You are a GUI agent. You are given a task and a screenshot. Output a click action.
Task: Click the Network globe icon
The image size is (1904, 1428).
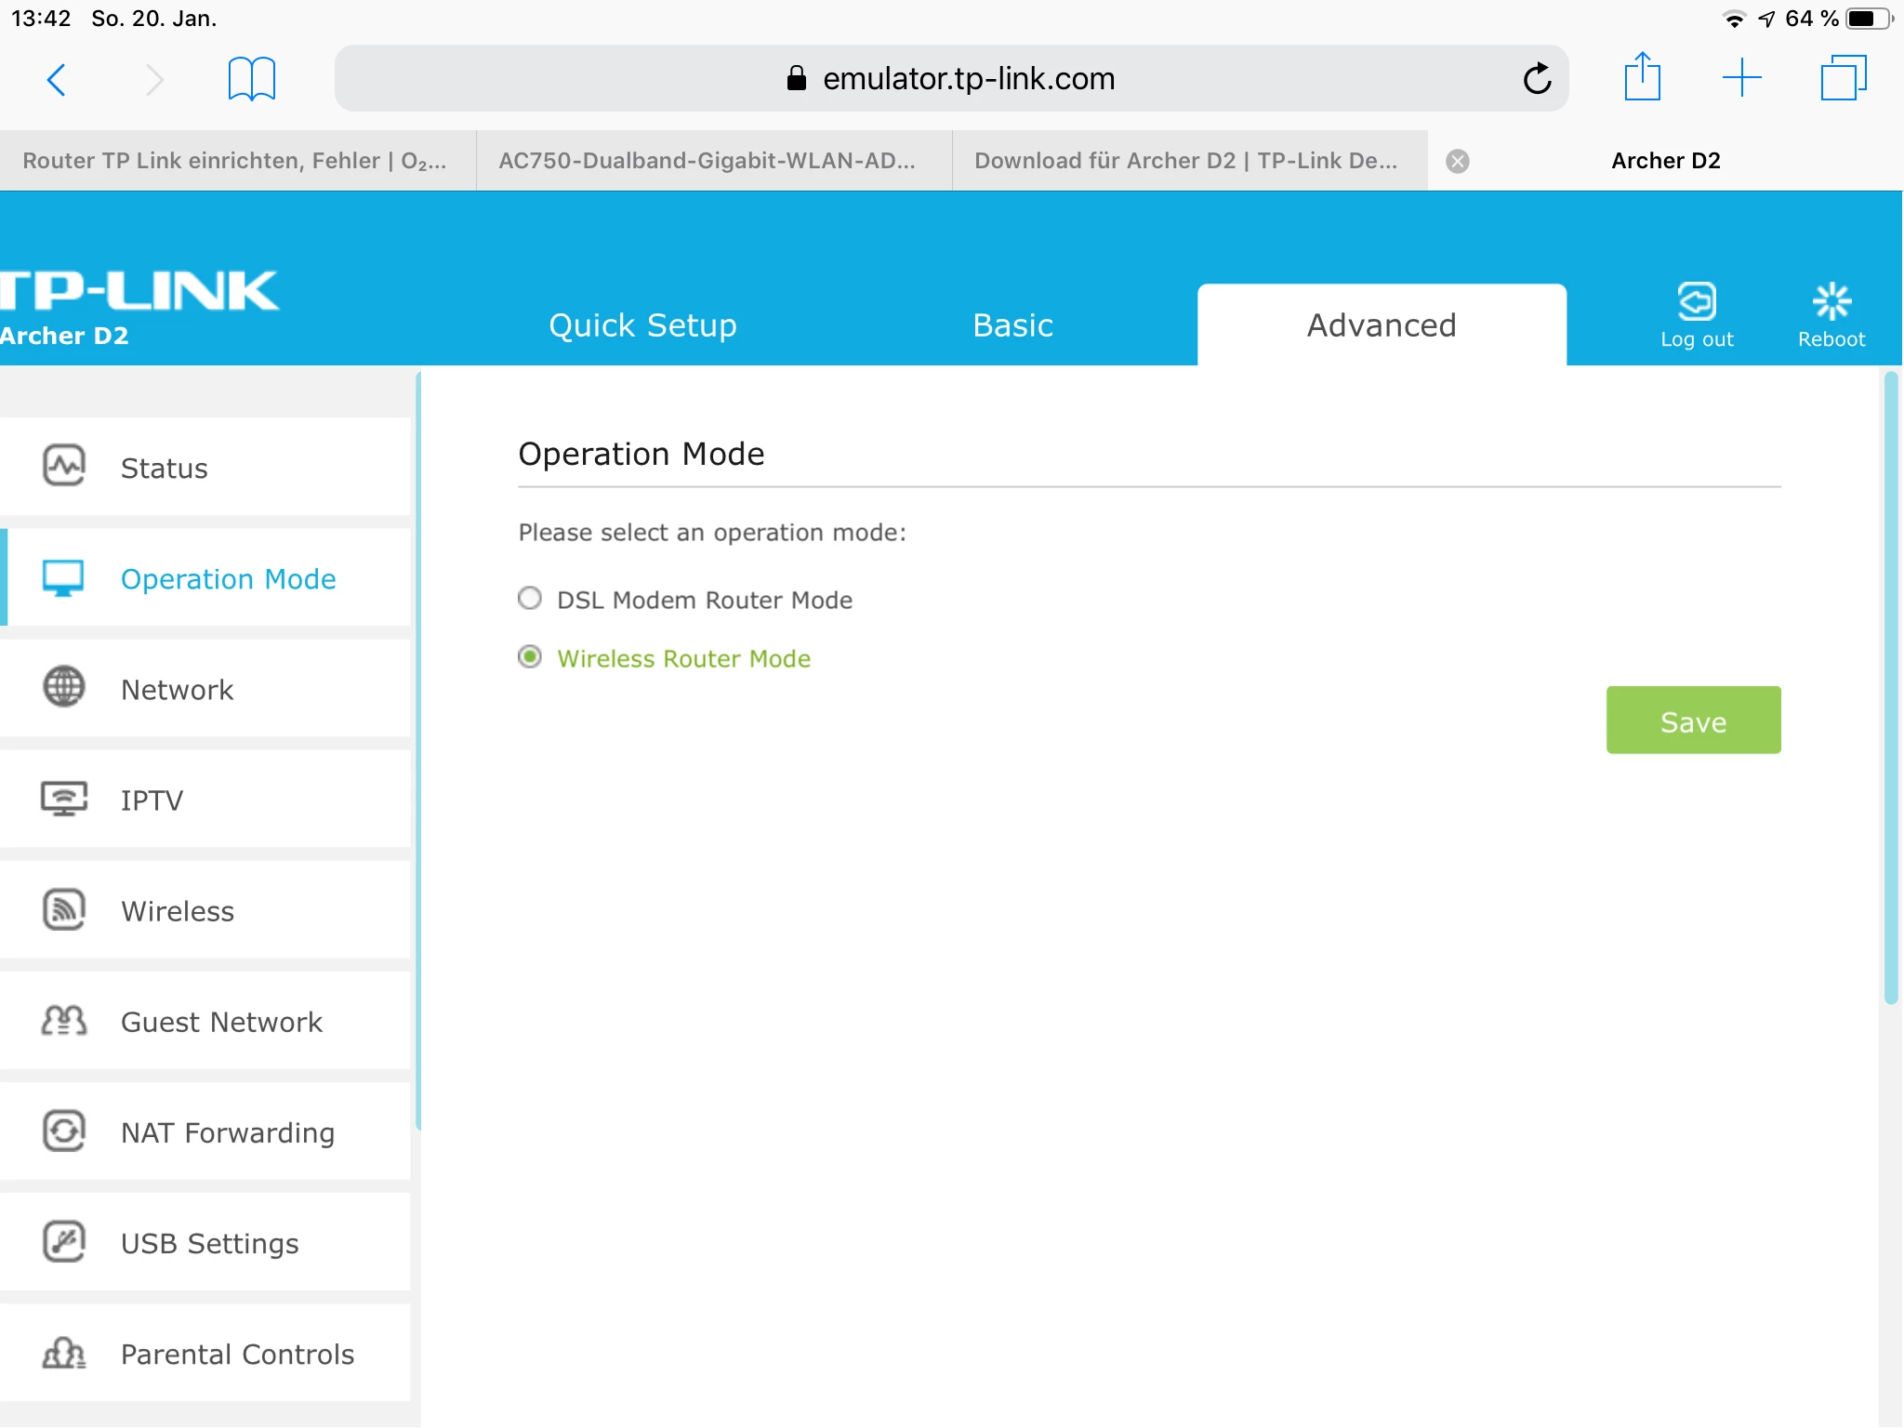[64, 688]
